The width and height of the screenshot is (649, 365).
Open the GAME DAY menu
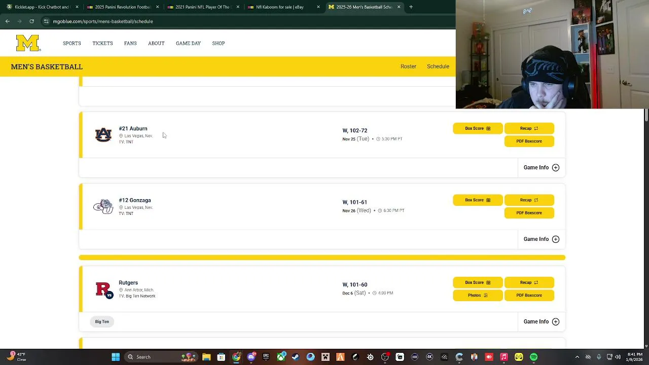(x=188, y=43)
